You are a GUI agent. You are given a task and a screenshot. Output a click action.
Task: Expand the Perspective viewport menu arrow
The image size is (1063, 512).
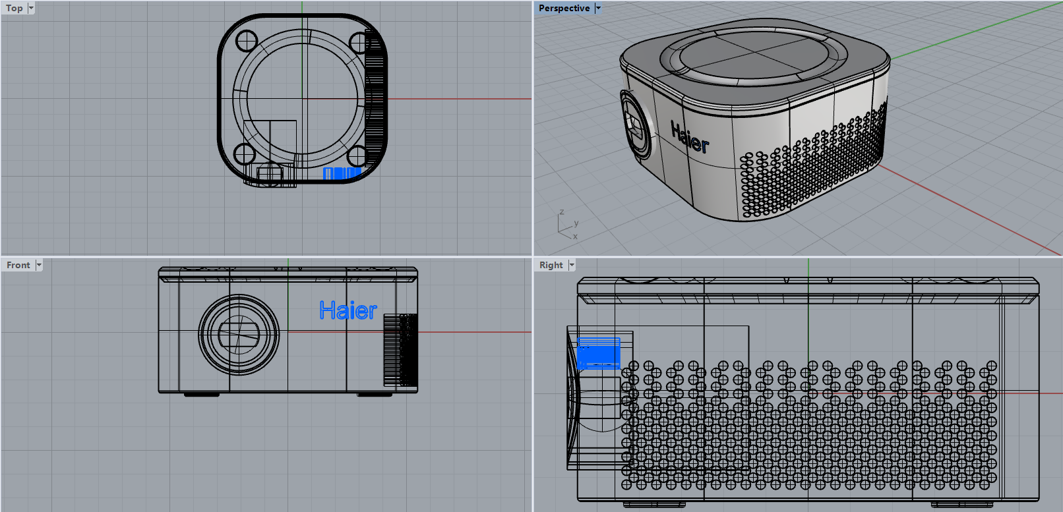tap(598, 9)
